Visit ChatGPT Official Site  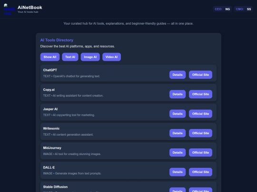(201, 75)
